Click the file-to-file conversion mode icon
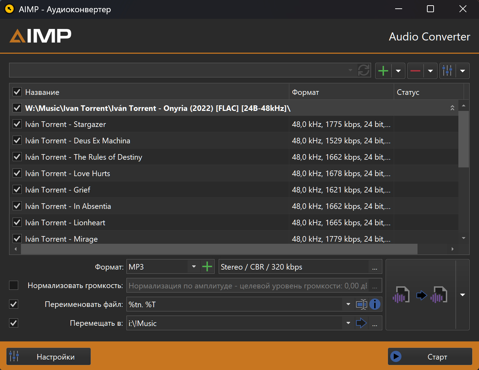The height and width of the screenshot is (370, 479). (421, 295)
